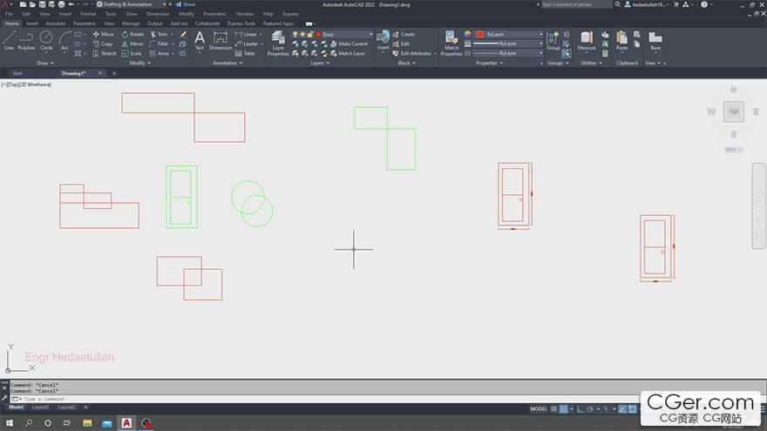The image size is (767, 431).
Task: Click the Fillet tool
Action: click(159, 44)
